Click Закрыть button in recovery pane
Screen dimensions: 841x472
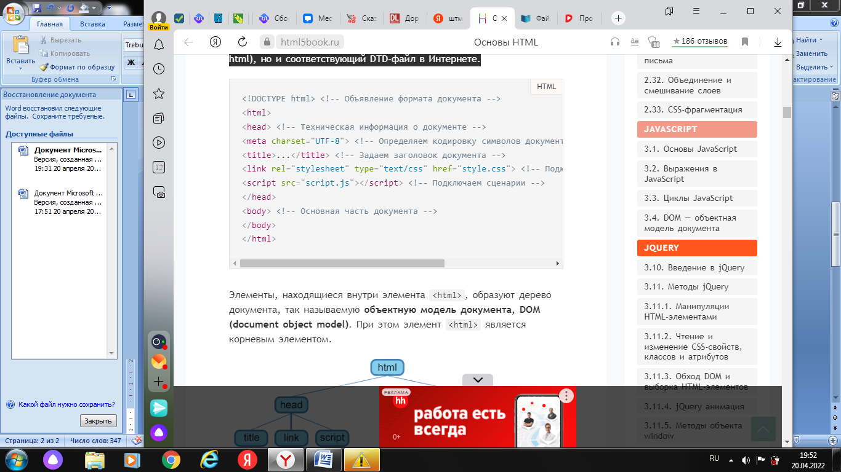[x=98, y=421]
